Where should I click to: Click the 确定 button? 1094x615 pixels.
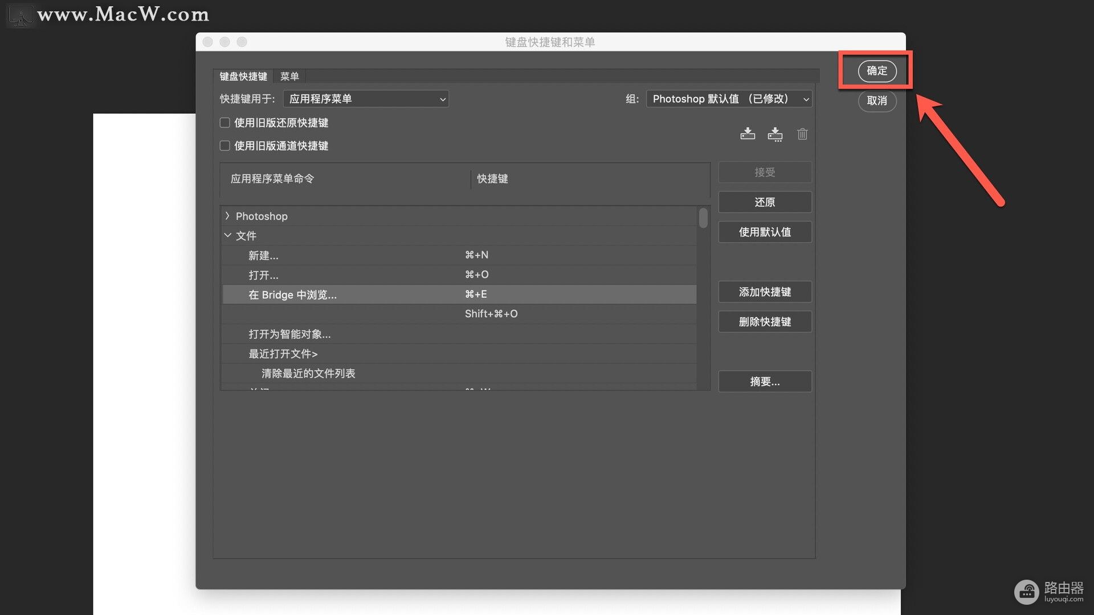pos(877,71)
